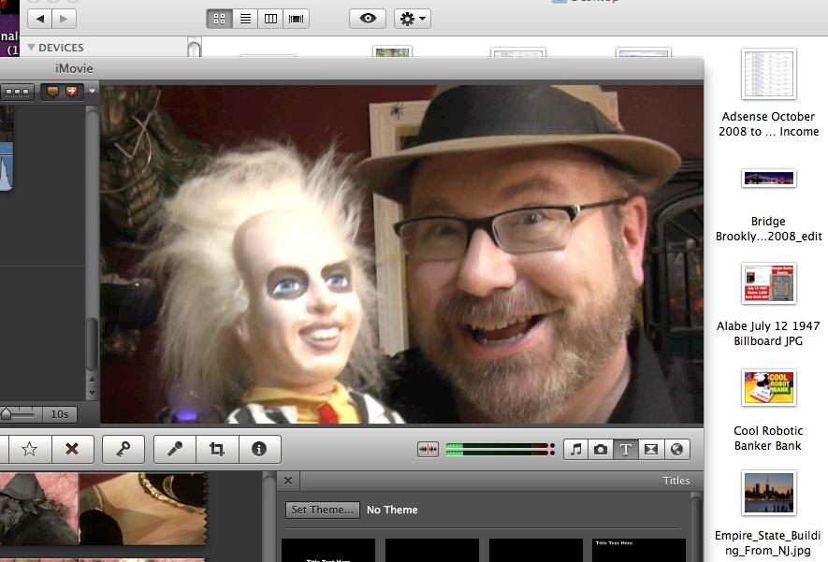Screen dimensions: 828x562
Task: Click the video preview in iMovie viewer
Action: point(401,253)
